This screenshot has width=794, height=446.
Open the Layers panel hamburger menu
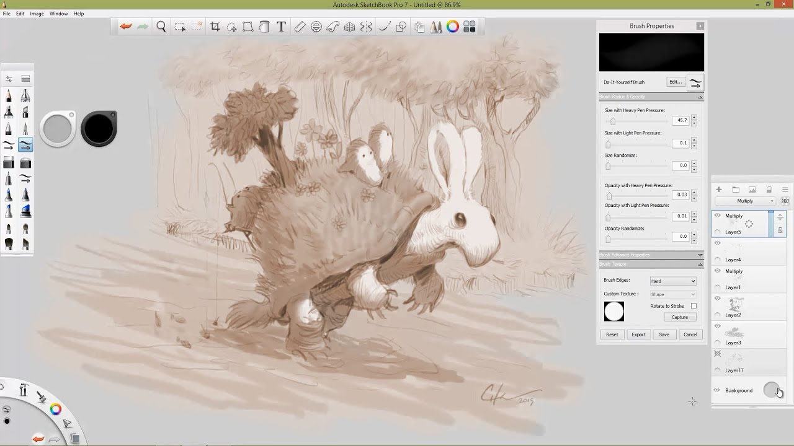coord(785,190)
